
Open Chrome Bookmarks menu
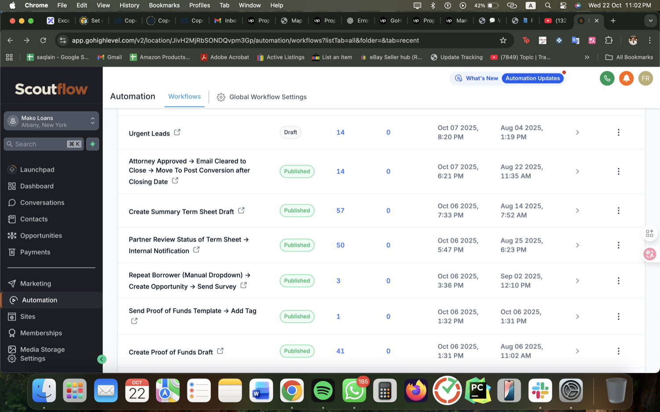click(164, 5)
